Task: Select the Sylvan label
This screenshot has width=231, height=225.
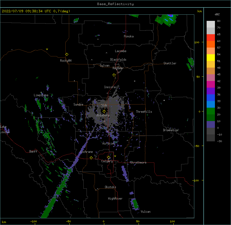Action: click(105, 65)
